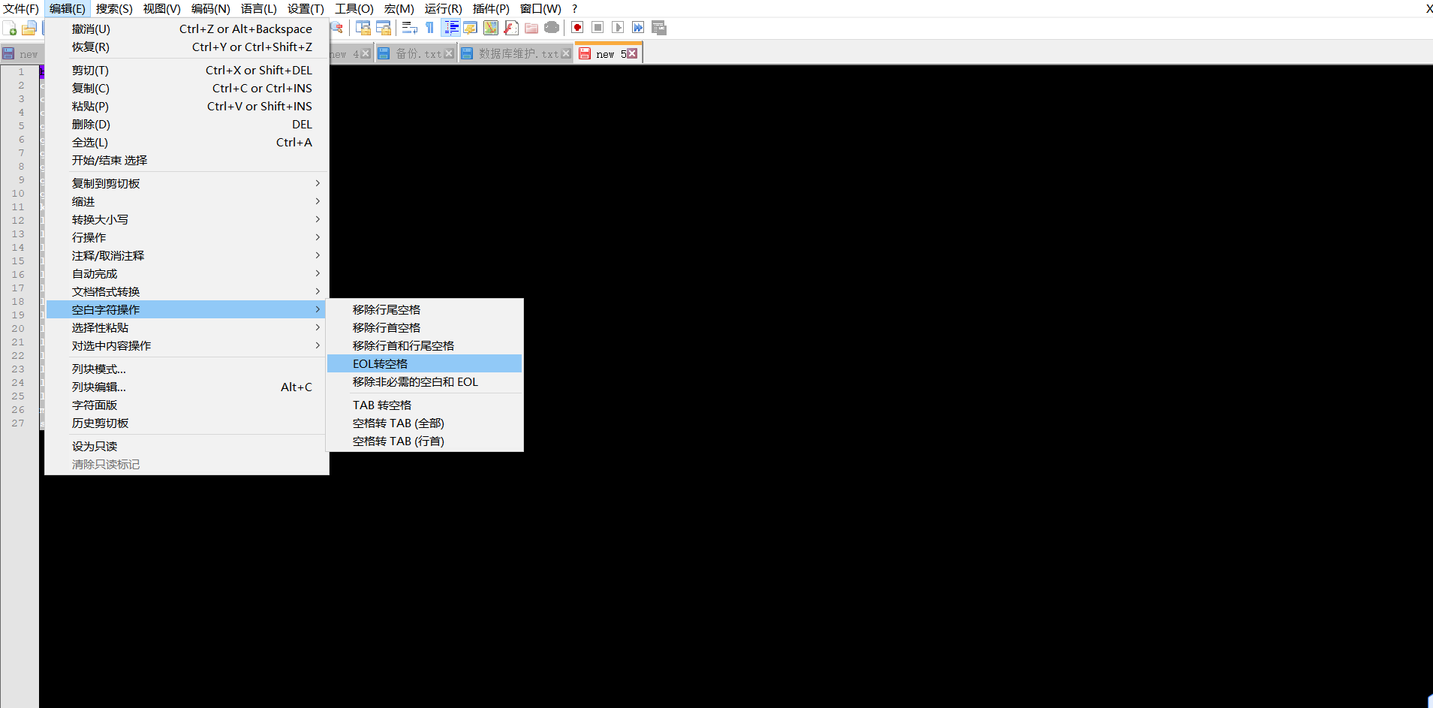The image size is (1433, 708).
Task: Expand the 自动完成 submenu
Action: click(x=187, y=273)
